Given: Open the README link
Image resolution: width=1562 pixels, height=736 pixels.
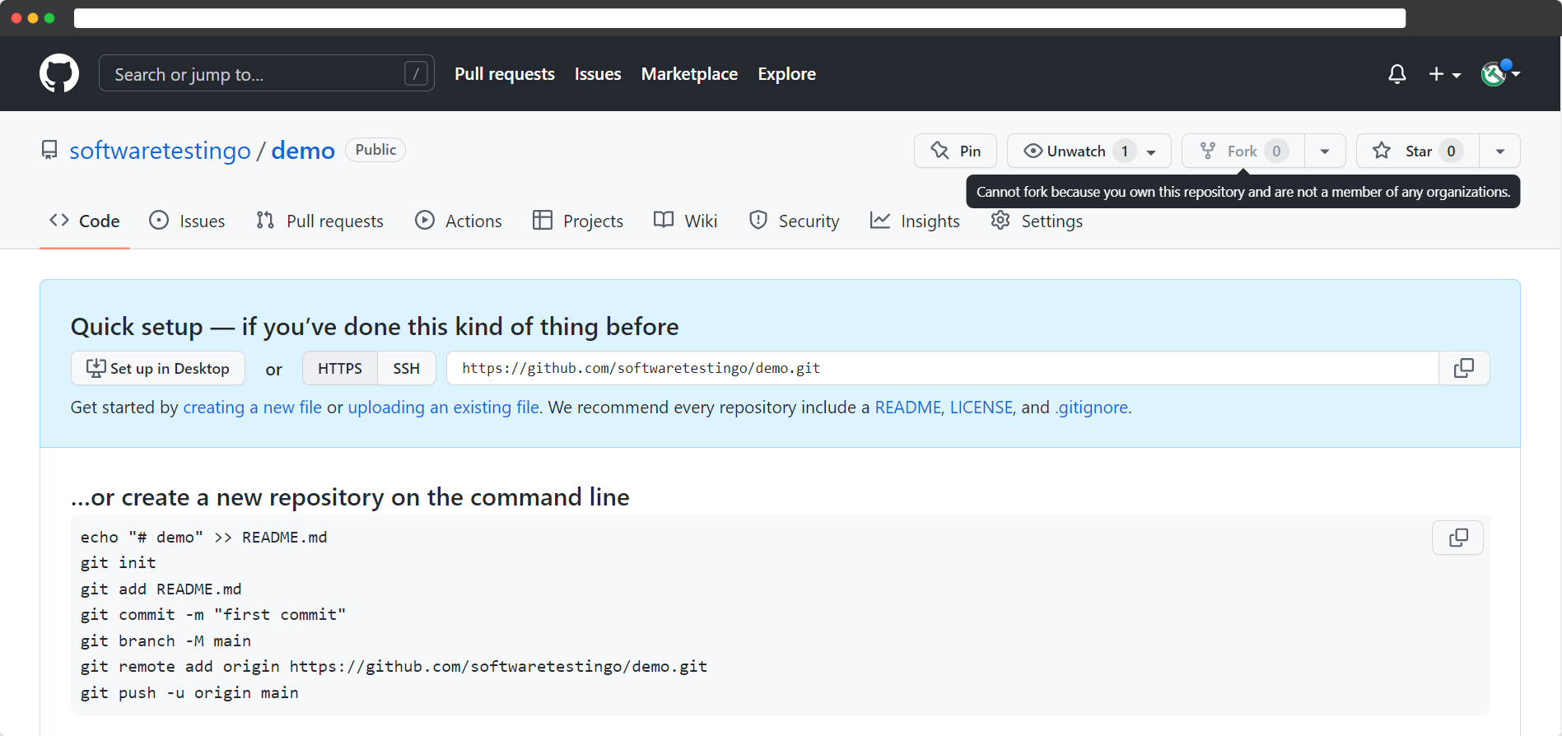Looking at the screenshot, I should click(907, 408).
